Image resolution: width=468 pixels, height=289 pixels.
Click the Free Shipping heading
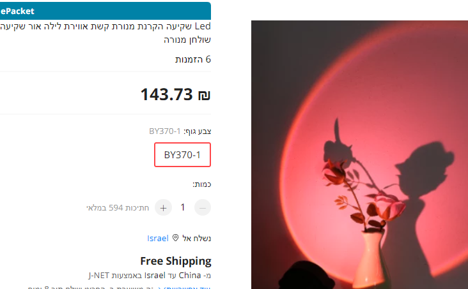[176, 261]
